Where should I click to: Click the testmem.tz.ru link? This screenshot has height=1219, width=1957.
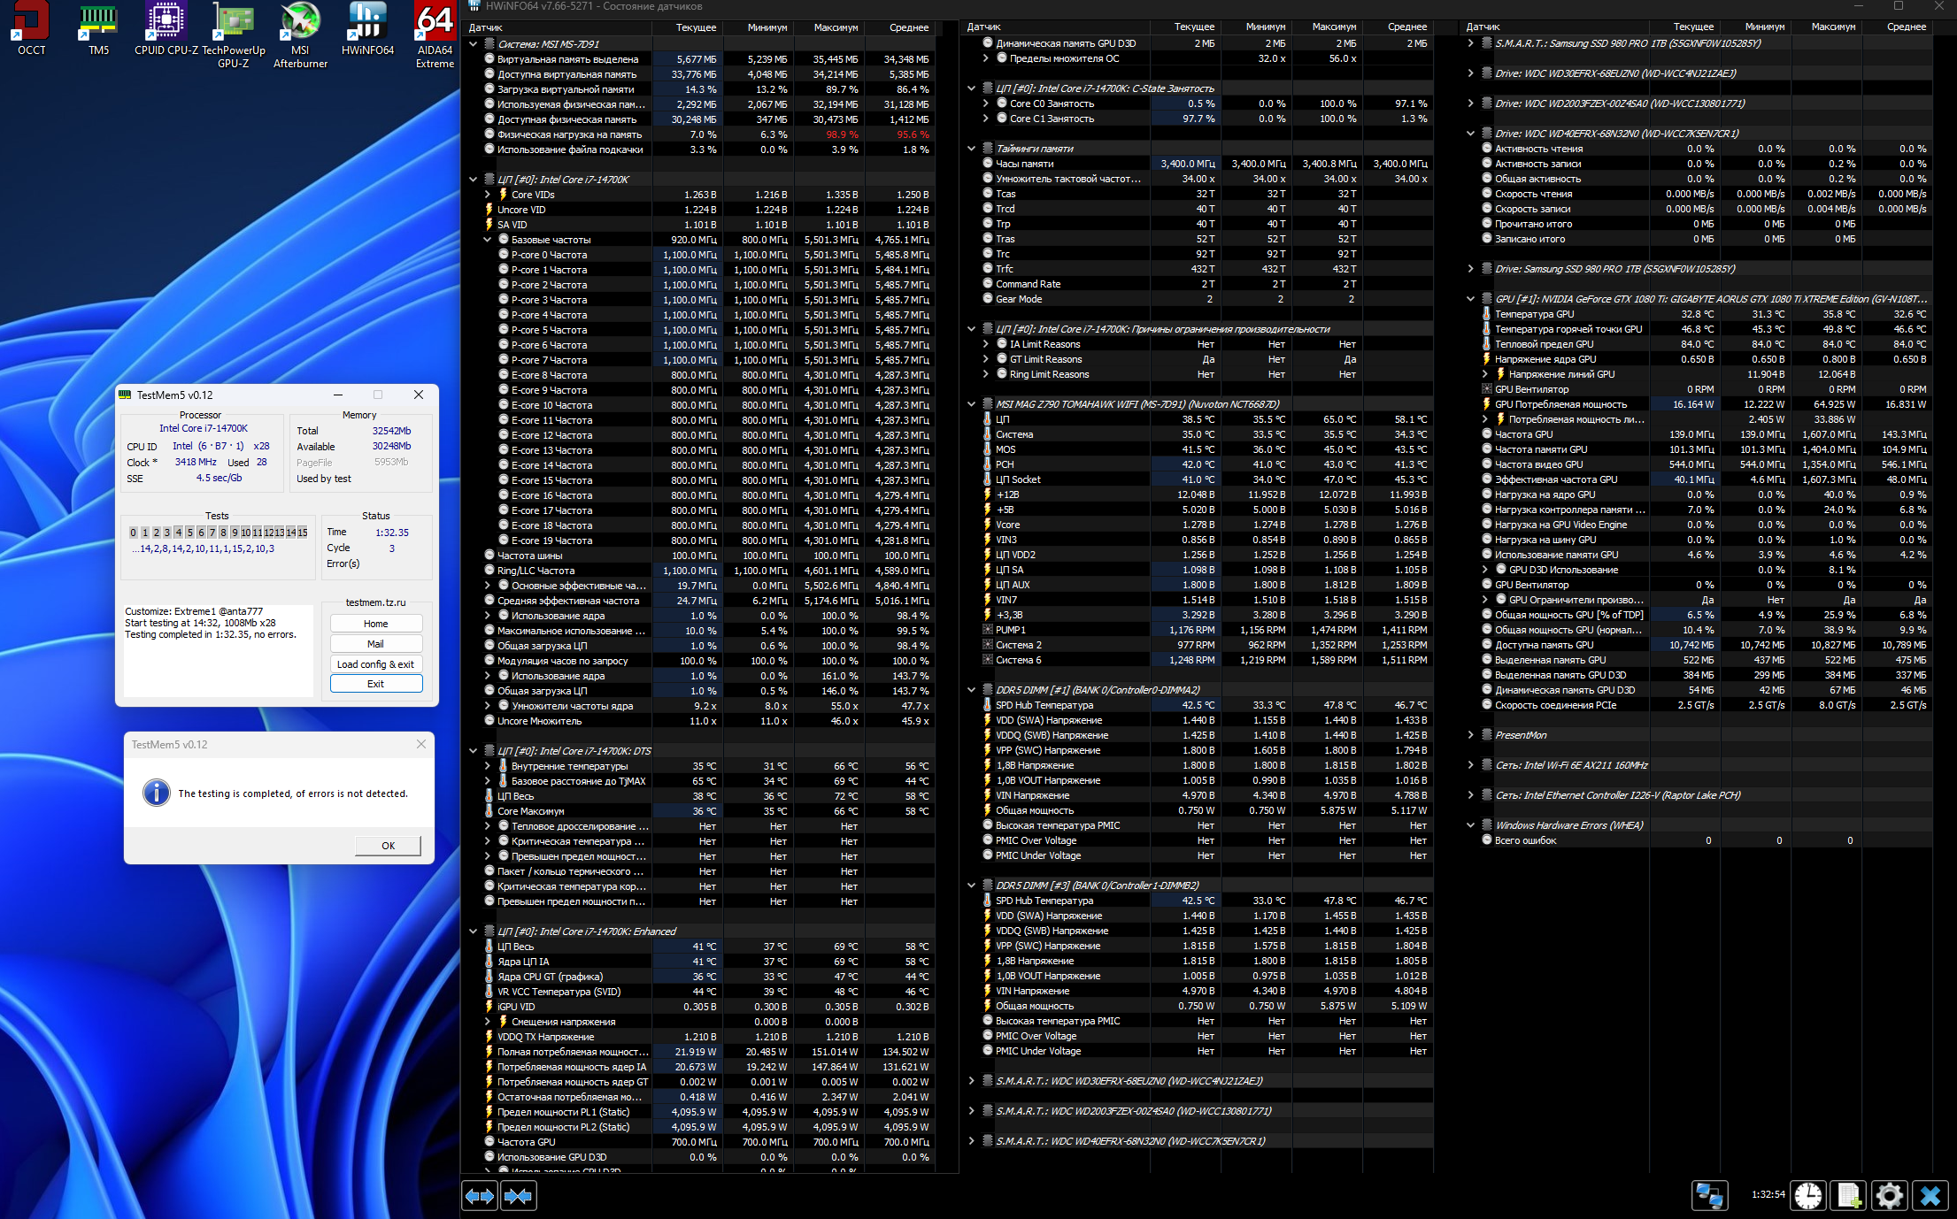coord(375,602)
